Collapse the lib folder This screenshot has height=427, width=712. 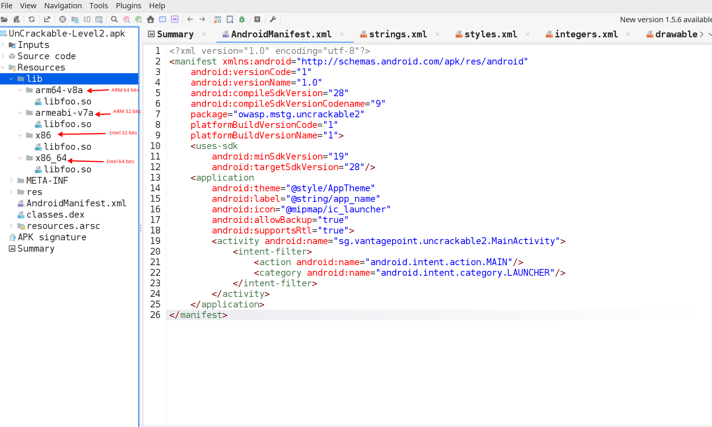click(11, 79)
